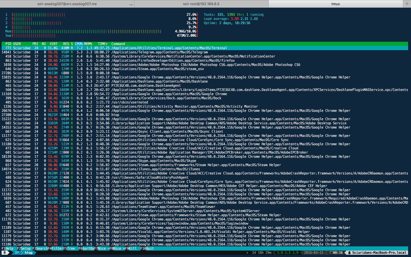This screenshot has width=411, height=257.
Task: Select the htop process row PID 27380
Action: coord(205,115)
